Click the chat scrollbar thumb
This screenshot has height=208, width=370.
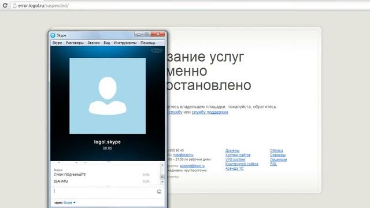[x=162, y=177]
